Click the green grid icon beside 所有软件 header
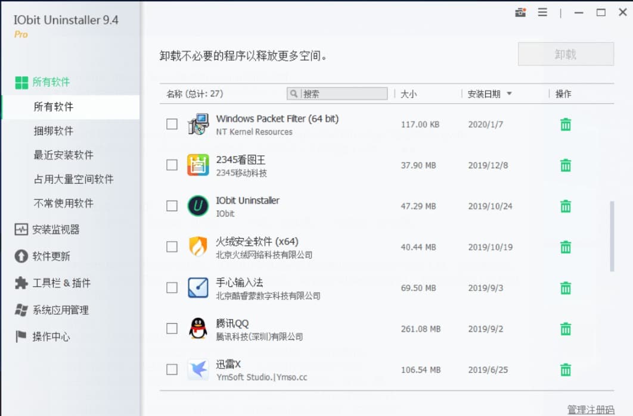This screenshot has height=416, width=633. (21, 83)
